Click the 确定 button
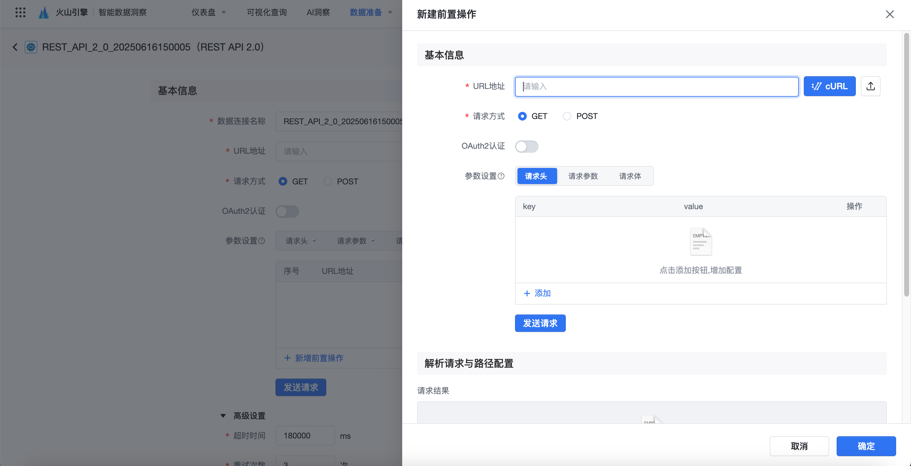Screen dimensions: 911x466 pyautogui.click(x=866, y=446)
